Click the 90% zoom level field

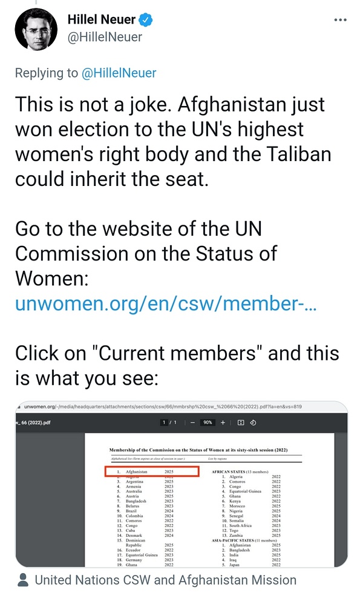207,422
